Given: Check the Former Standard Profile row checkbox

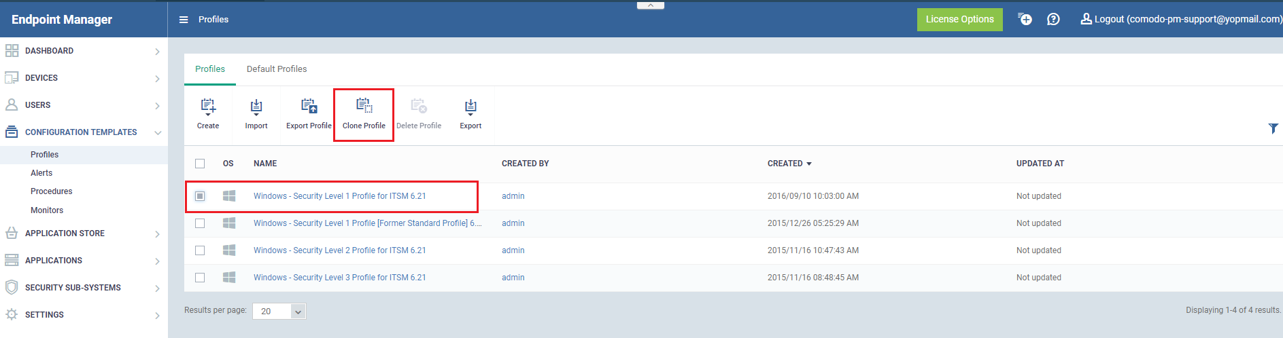Looking at the screenshot, I should (200, 223).
